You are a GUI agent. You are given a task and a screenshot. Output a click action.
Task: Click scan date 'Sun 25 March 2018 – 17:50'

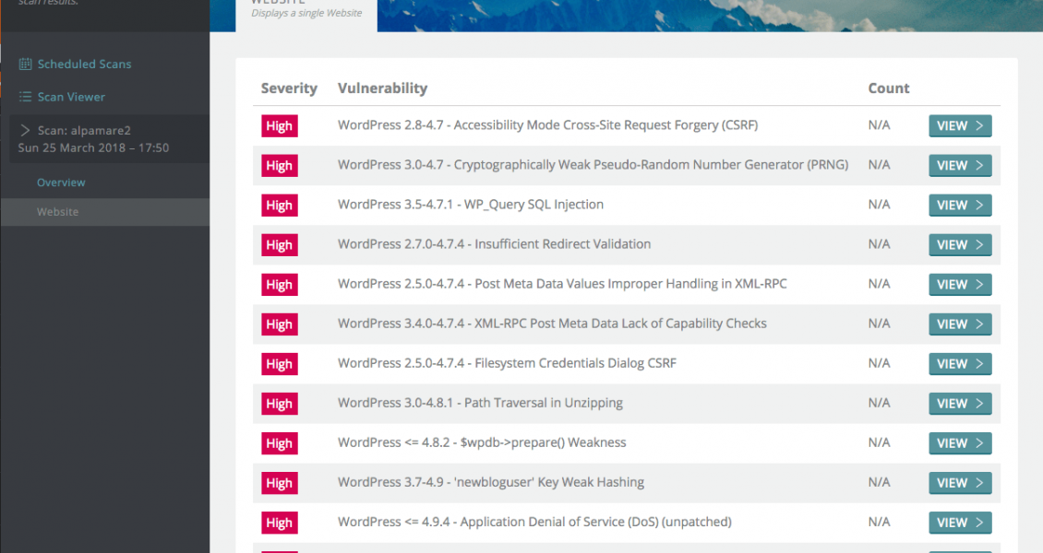[x=94, y=148]
